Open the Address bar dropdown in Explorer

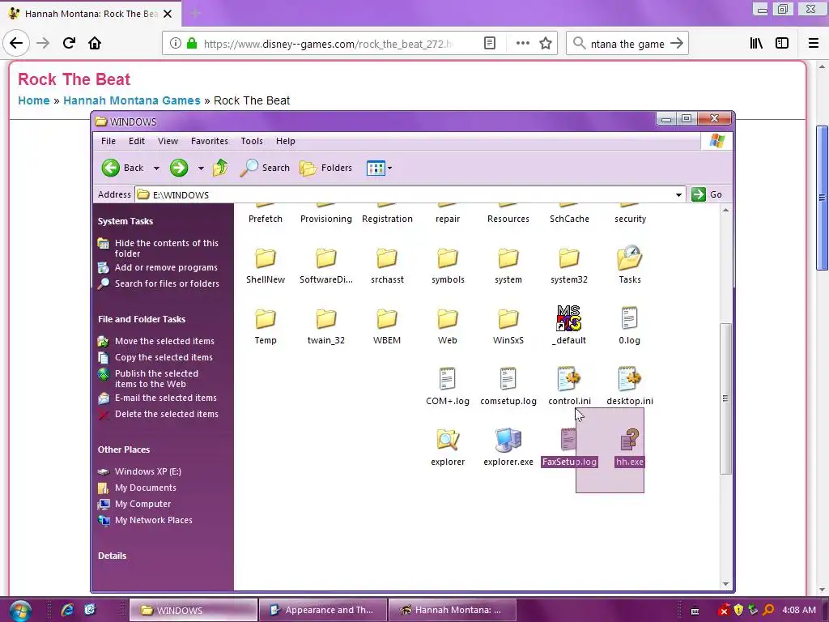(x=679, y=194)
